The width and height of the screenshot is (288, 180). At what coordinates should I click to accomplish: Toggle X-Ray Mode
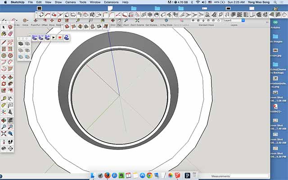click(166, 20)
